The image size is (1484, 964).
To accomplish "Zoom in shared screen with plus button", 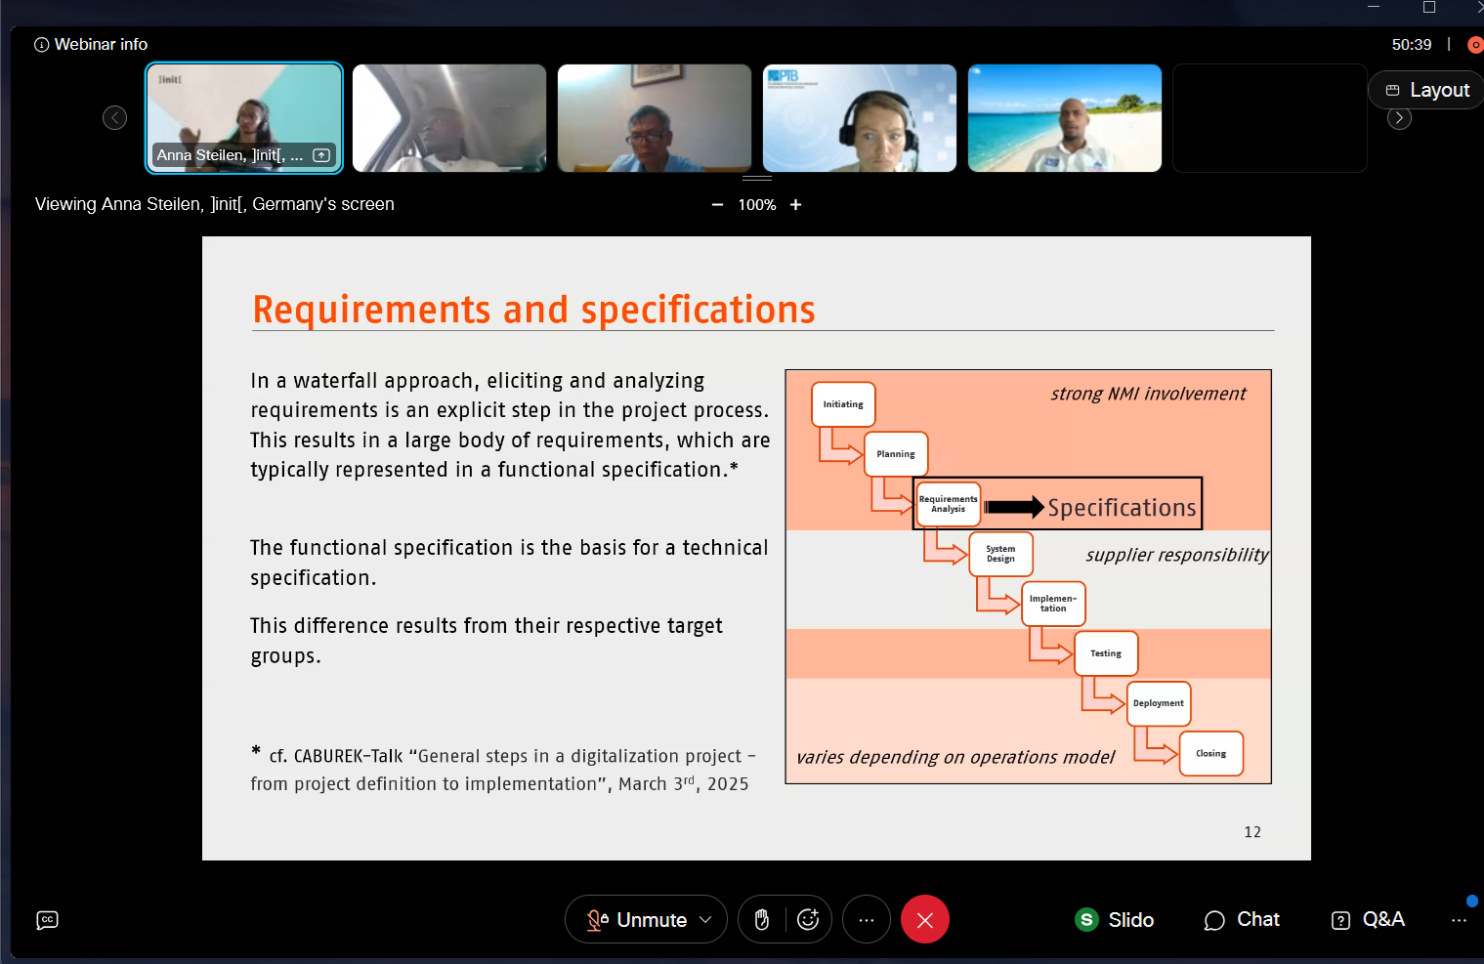I will pos(796,204).
